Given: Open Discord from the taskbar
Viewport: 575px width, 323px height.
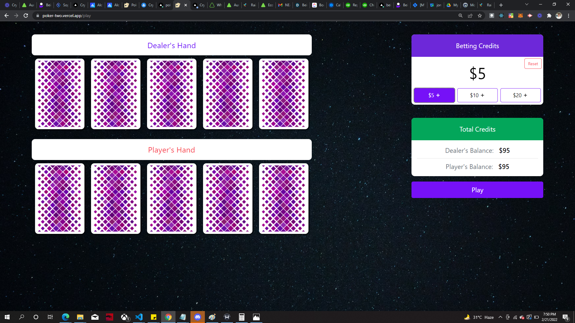Looking at the screenshot, I should 198,317.
